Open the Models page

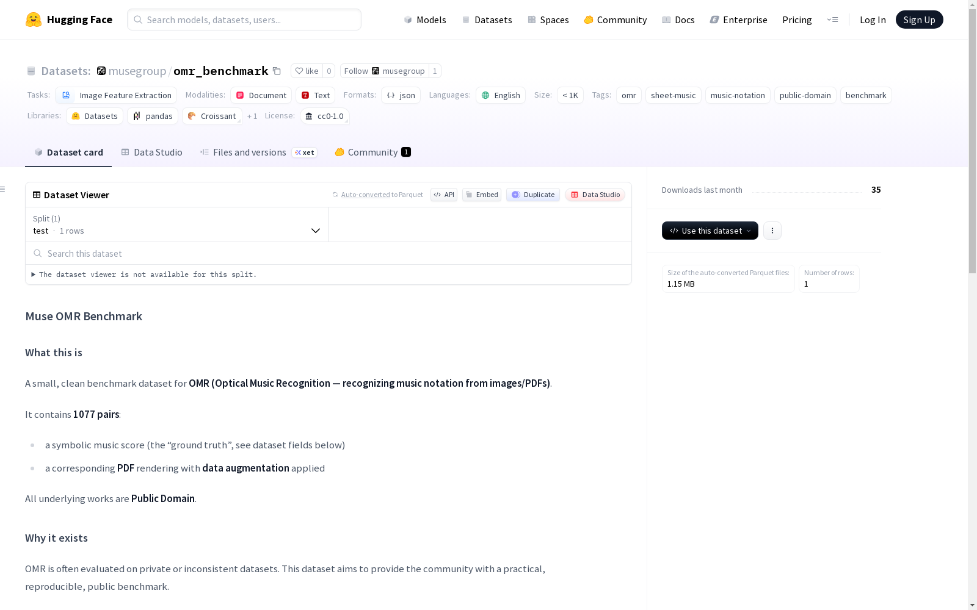[425, 20]
